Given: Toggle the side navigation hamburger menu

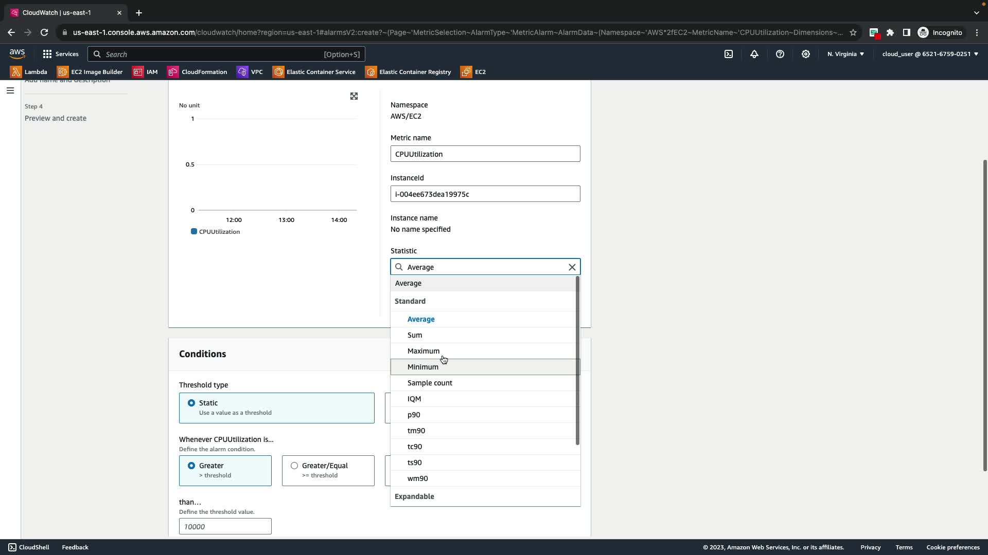Looking at the screenshot, I should tap(10, 90).
